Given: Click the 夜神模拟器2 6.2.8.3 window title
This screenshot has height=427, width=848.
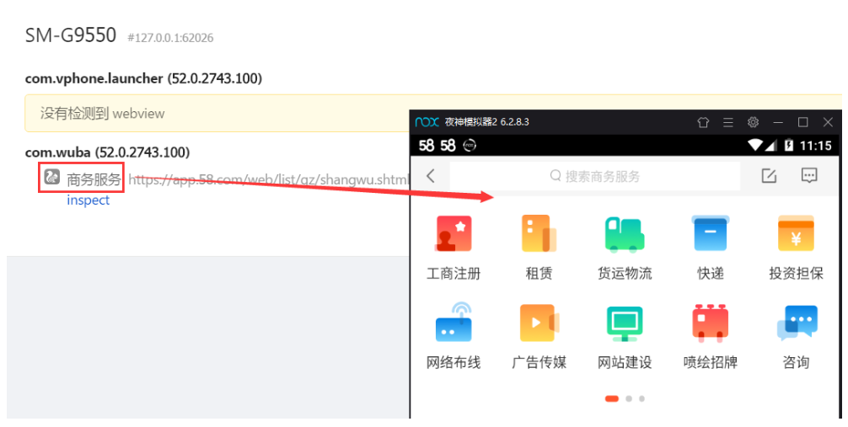Looking at the screenshot, I should (x=486, y=122).
